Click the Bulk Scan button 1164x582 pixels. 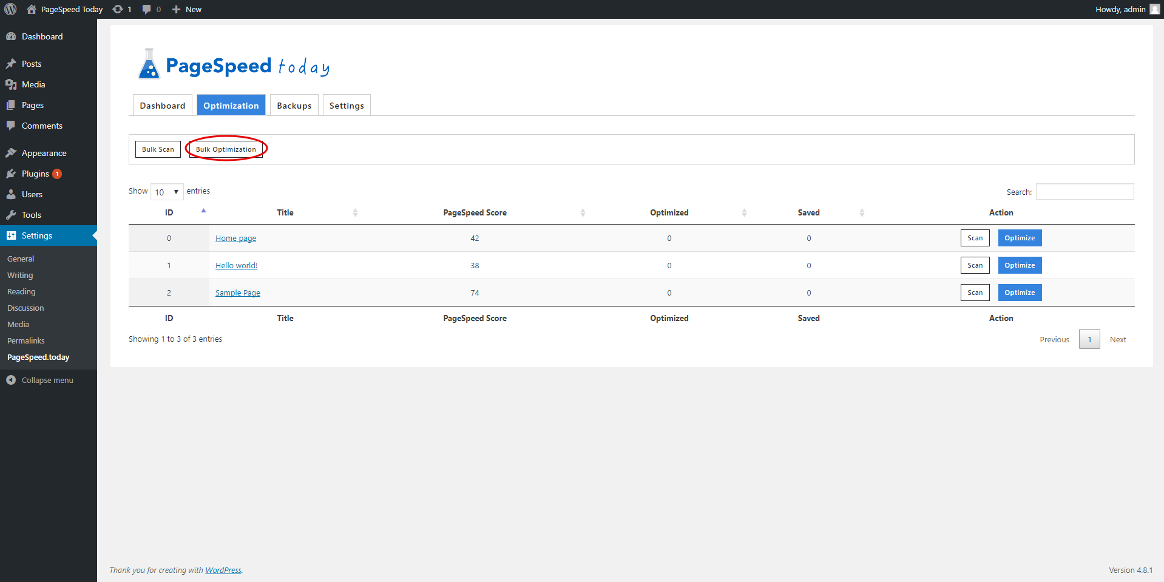coord(158,149)
